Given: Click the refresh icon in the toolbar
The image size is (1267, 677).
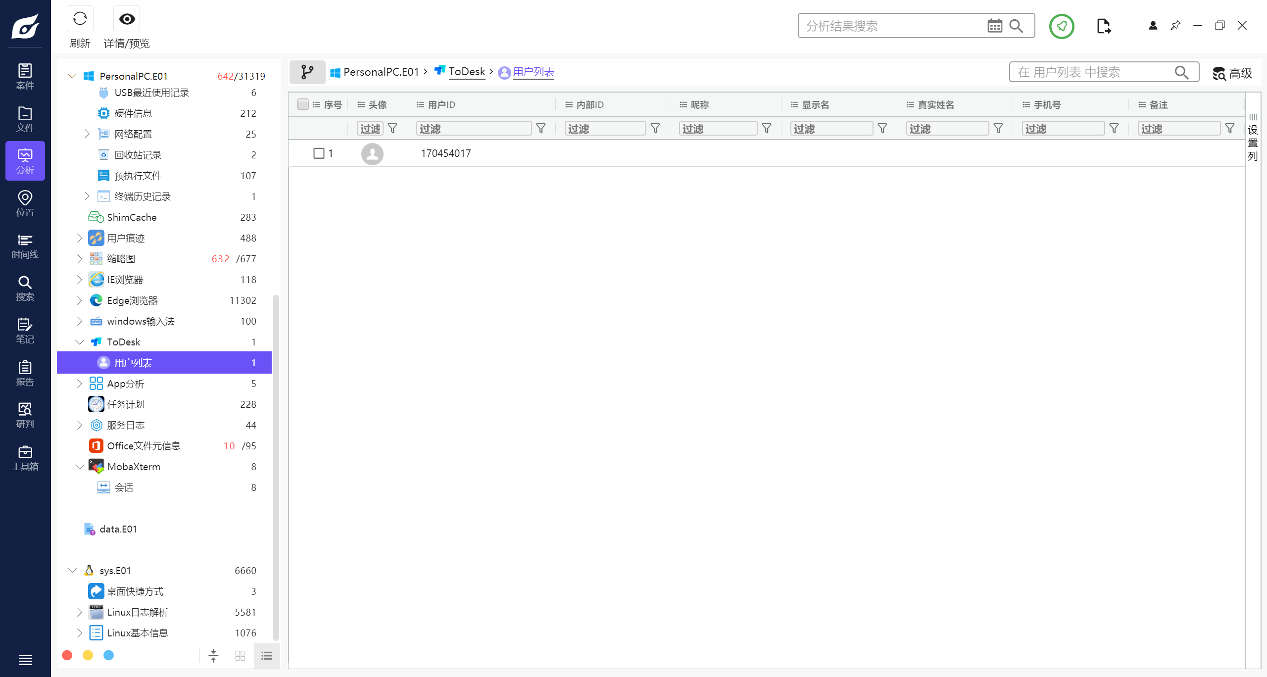Looking at the screenshot, I should [80, 19].
